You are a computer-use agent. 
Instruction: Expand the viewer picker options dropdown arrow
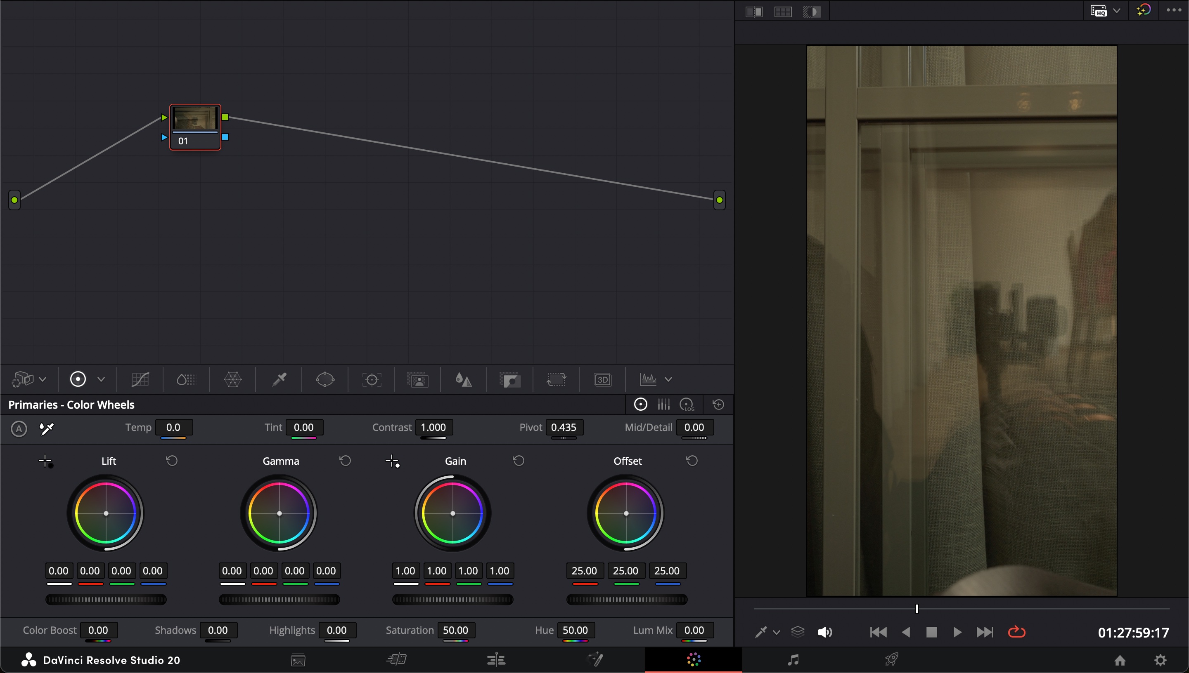pyautogui.click(x=777, y=632)
